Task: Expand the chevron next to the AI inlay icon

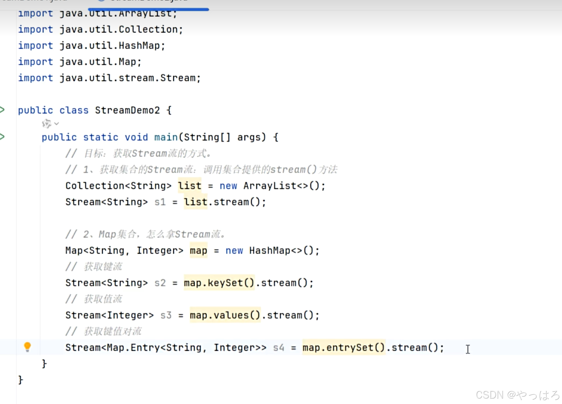Action: (56, 124)
